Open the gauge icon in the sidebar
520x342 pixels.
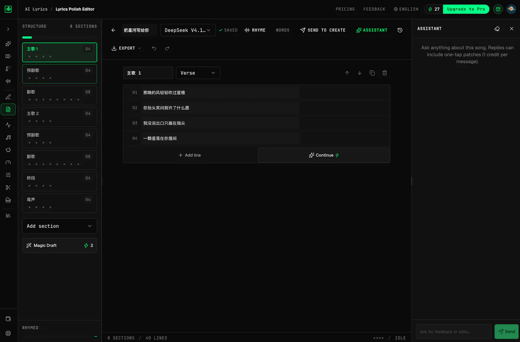[x=8, y=163]
